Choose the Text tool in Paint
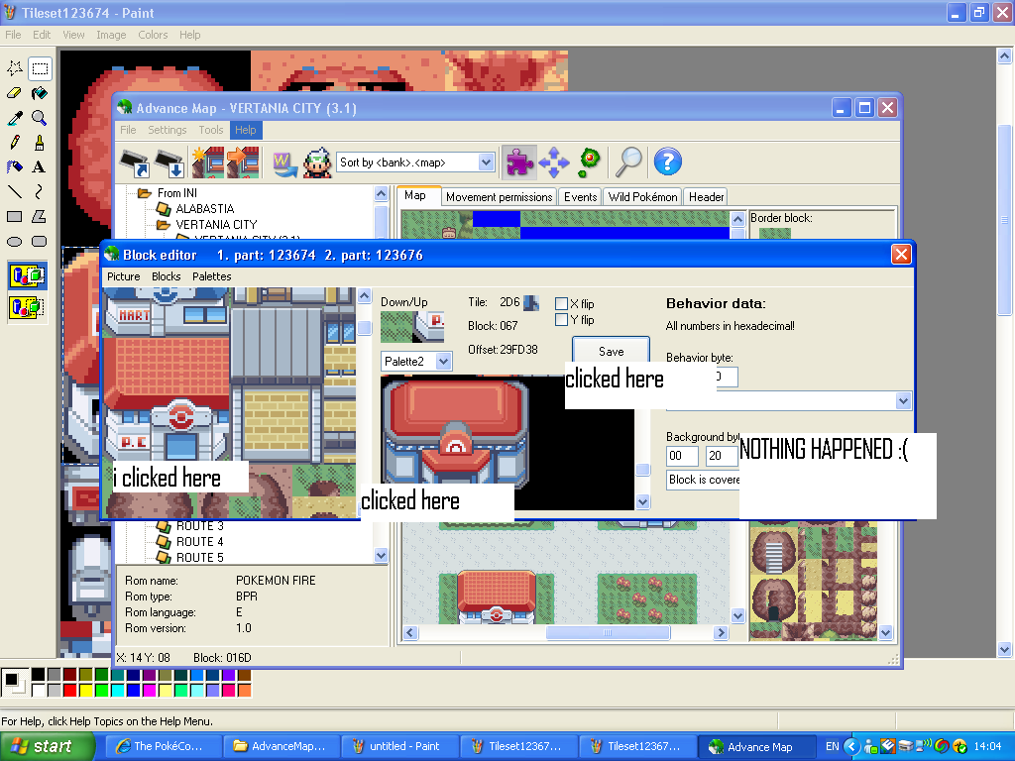The height and width of the screenshot is (761, 1015). (x=39, y=166)
